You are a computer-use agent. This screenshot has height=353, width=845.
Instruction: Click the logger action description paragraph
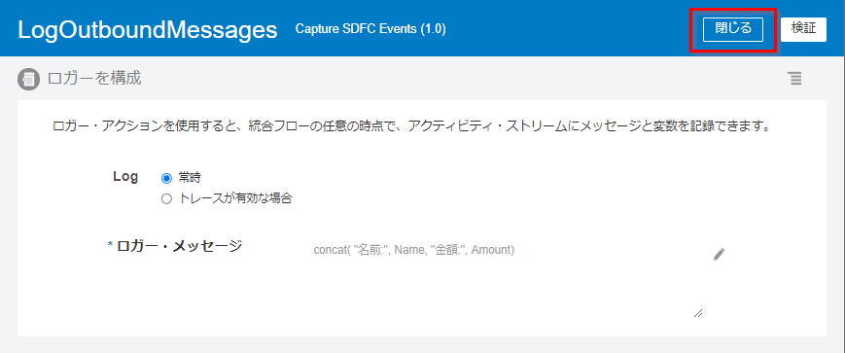pos(410,126)
